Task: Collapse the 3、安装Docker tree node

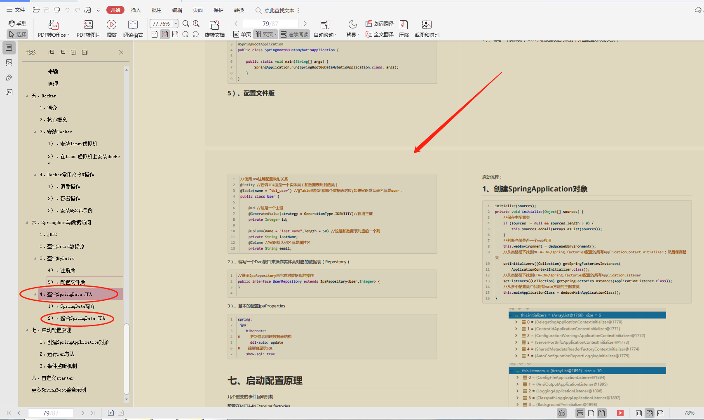Action: tap(35, 132)
